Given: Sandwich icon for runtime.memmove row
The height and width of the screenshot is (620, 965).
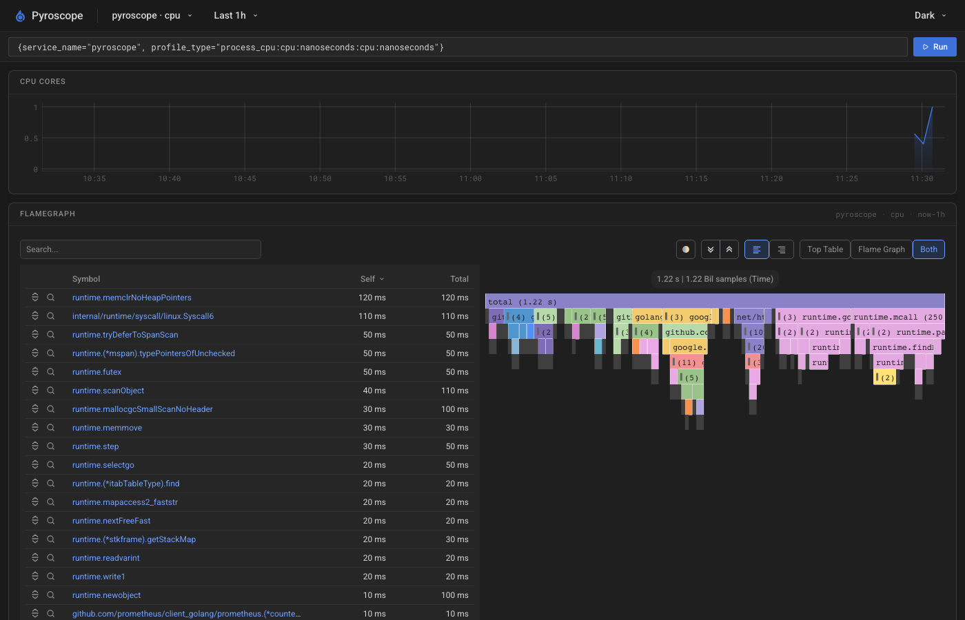Looking at the screenshot, I should tap(35, 428).
